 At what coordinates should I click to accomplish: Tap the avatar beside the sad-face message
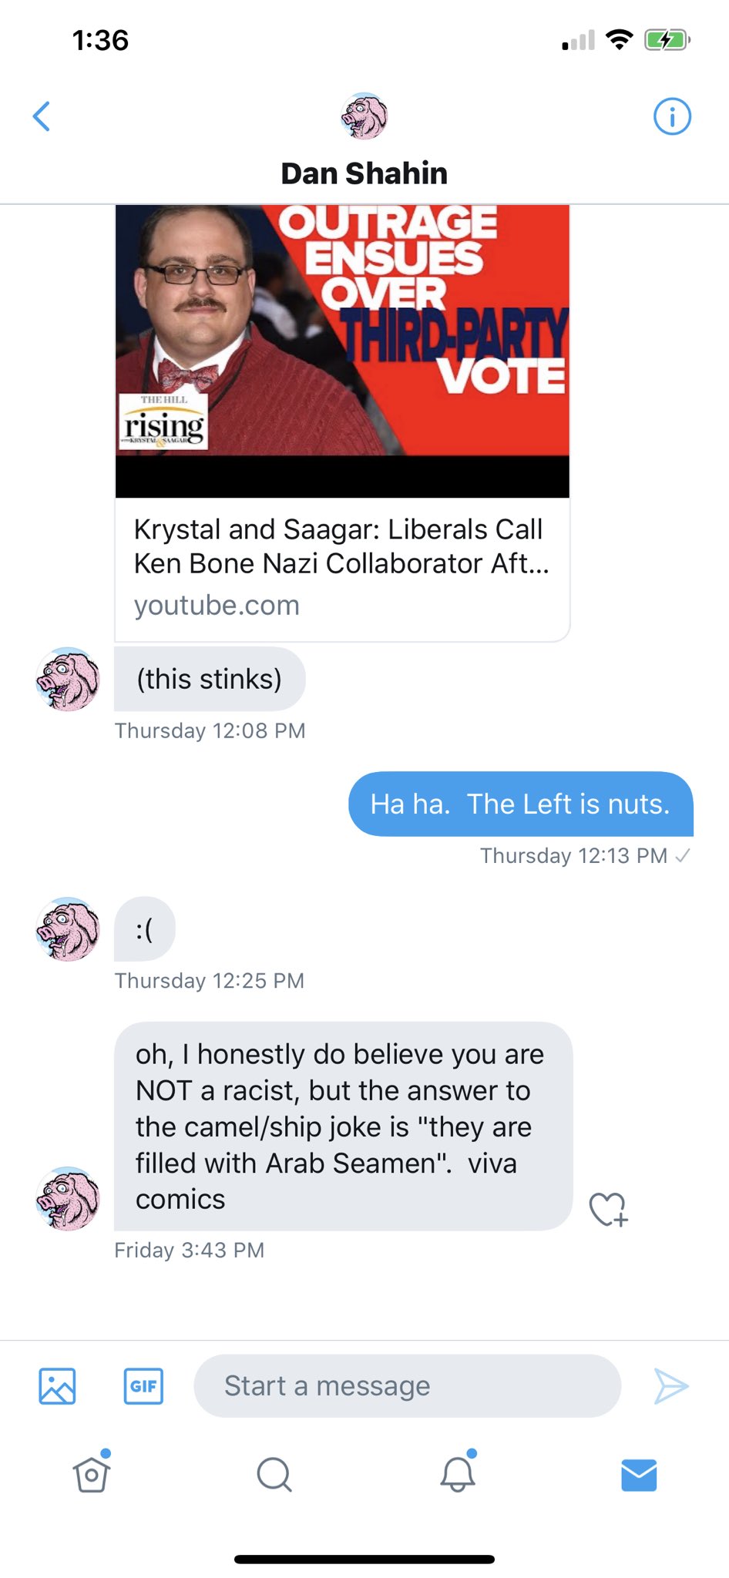68,928
